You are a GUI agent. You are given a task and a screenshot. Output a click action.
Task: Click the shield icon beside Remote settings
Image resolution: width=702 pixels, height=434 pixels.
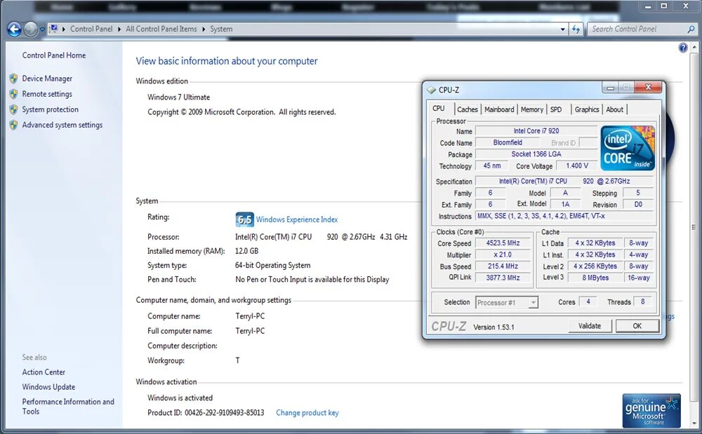[14, 94]
